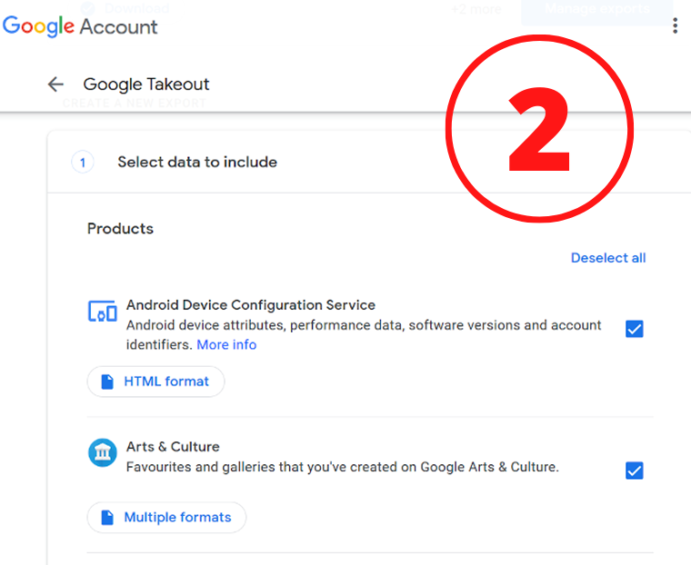Click the Favourites and galleries description text

pos(343,467)
